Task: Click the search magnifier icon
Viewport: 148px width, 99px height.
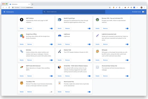Action: [44, 12]
